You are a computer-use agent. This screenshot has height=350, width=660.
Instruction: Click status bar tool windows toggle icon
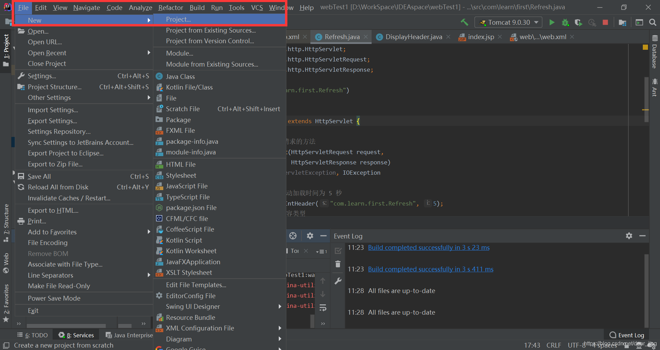[x=6, y=345]
